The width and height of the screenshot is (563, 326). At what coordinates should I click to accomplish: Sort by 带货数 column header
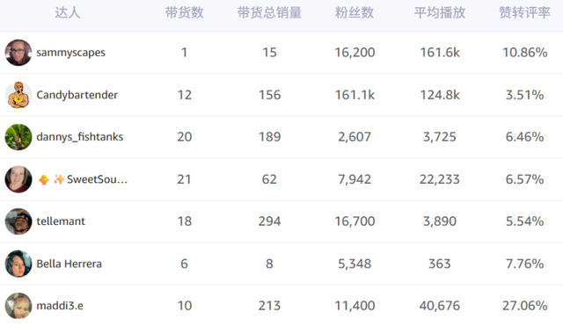tap(184, 13)
